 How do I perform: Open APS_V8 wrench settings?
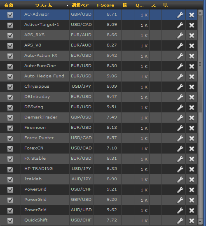coord(180,46)
